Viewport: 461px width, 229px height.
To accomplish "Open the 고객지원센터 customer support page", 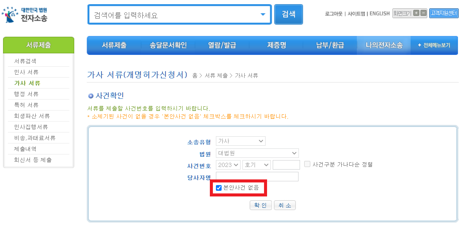I will (444, 14).
